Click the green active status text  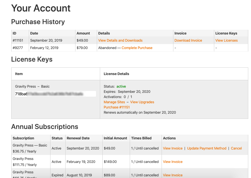click(121, 87)
